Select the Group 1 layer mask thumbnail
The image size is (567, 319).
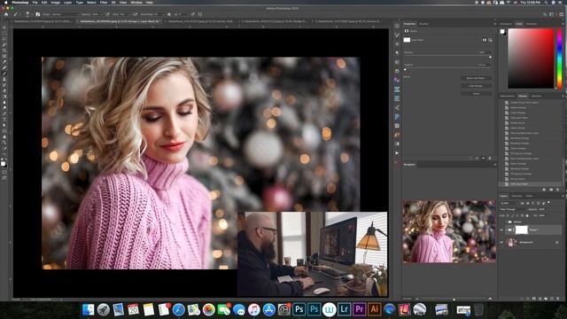pyautogui.click(x=521, y=230)
